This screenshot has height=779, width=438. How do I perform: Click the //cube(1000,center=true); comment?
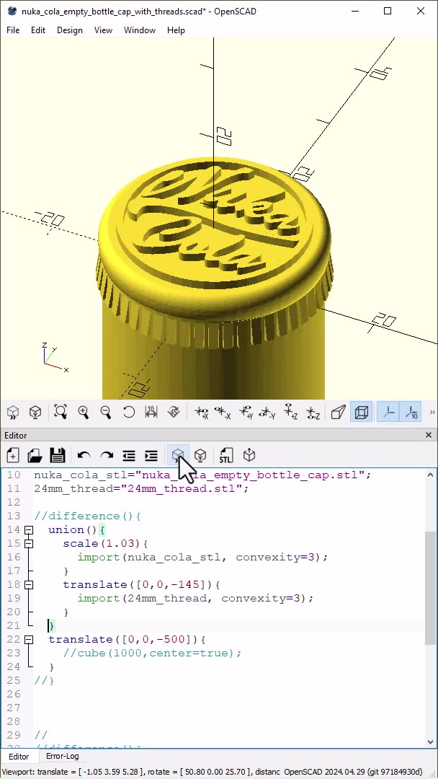152,653
